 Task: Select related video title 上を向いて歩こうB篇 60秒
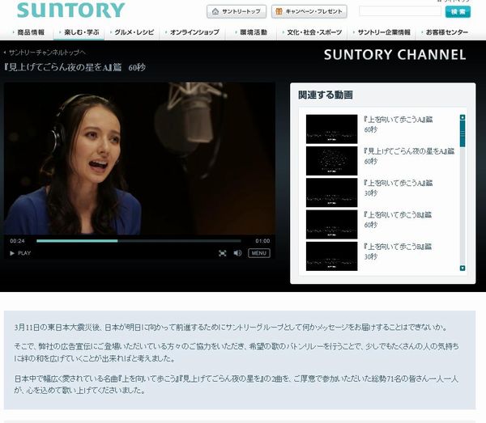point(398,220)
